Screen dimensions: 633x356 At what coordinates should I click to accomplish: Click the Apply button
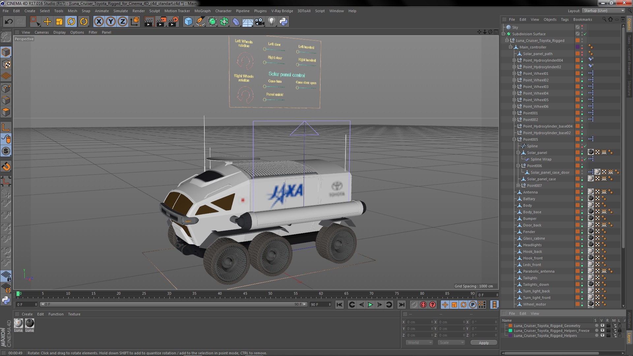pyautogui.click(x=484, y=343)
